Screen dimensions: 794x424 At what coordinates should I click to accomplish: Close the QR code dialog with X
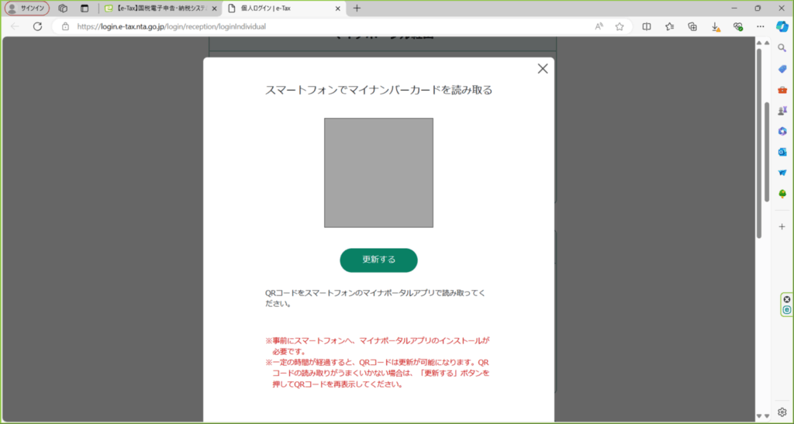pos(542,69)
